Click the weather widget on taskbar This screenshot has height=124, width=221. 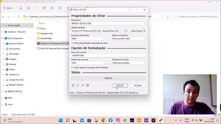[x=13, y=120]
